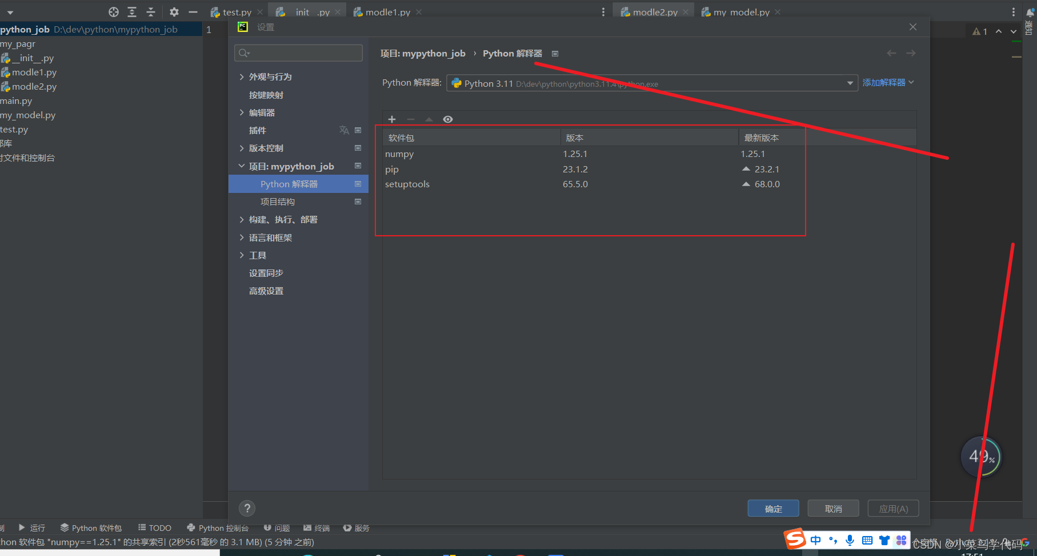The height and width of the screenshot is (556, 1037).
Task: Expand 编辑器 settings section
Action: point(242,112)
